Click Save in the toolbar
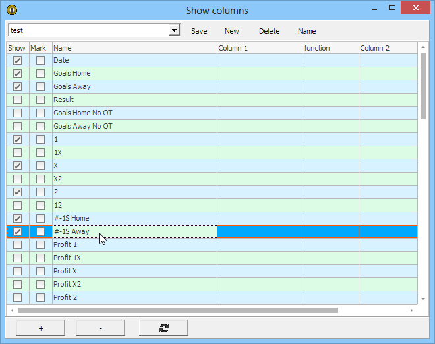The image size is (435, 344). 199,31
